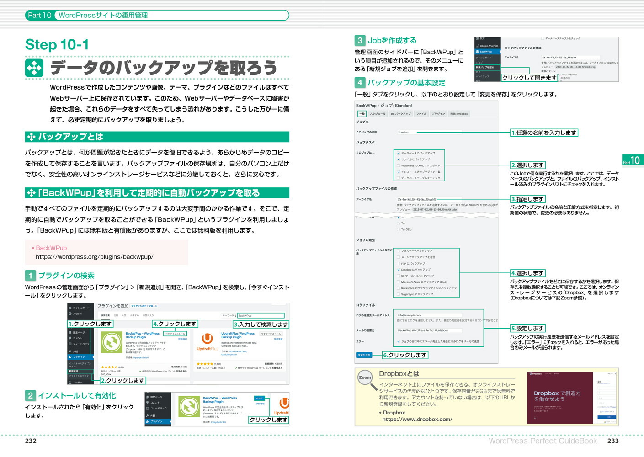This screenshot has width=644, height=457.
Task: Click 今すぐインストール for UpdraftPlus plugin
Action: coord(271,334)
